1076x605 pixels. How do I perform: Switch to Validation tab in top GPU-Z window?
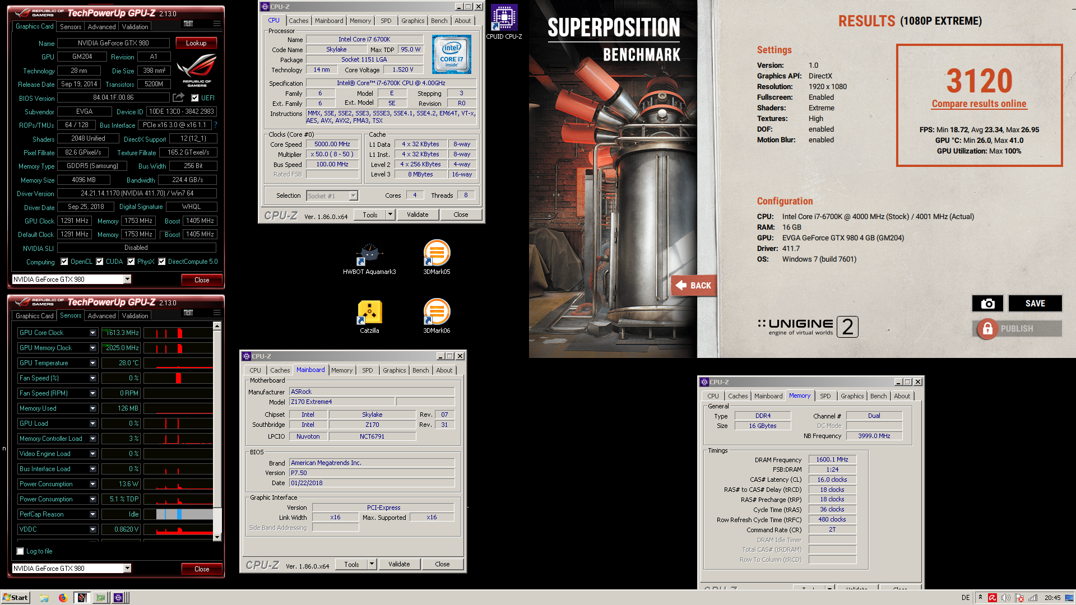[135, 27]
